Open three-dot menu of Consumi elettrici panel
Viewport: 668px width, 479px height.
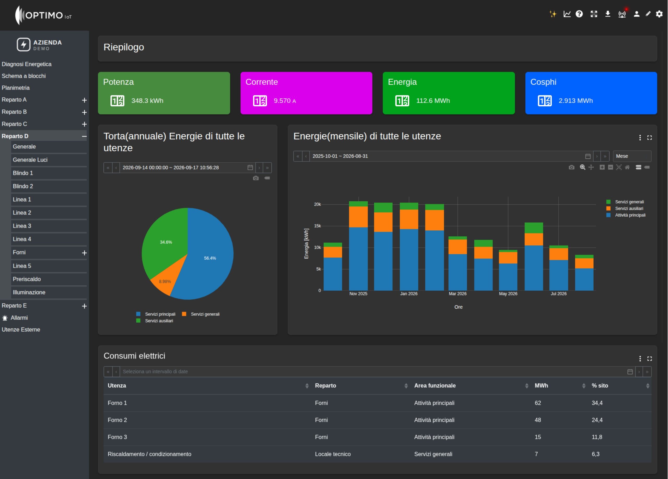pos(640,358)
